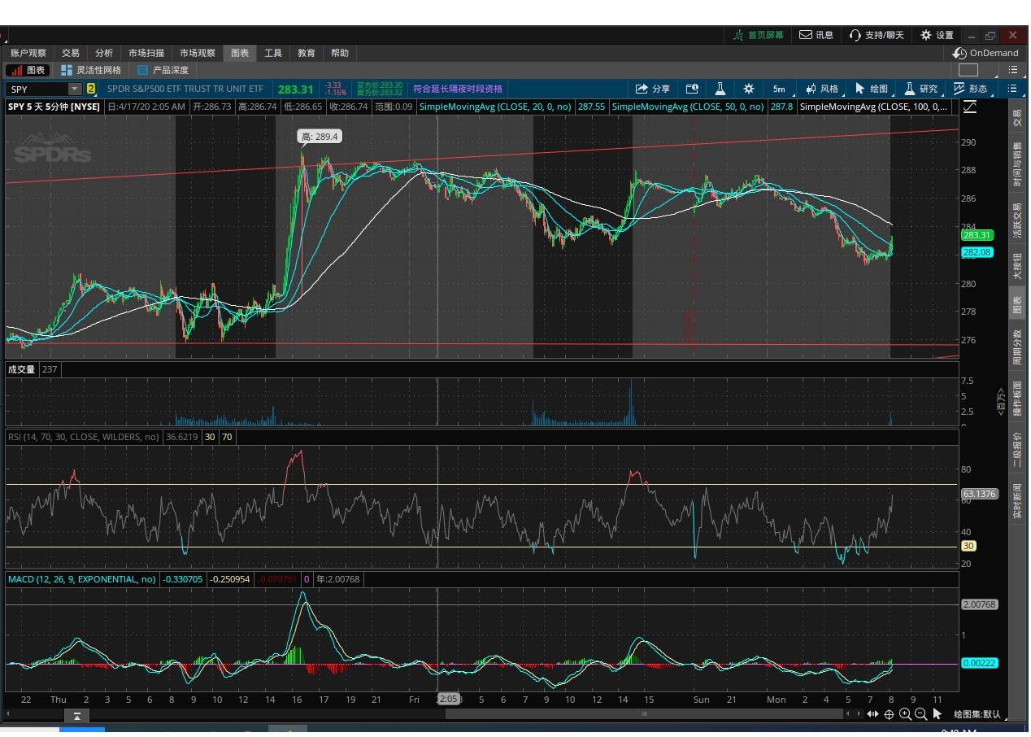This screenshot has width=1031, height=737.
Task: Click the 高: 289.4 high price bubble
Action: (x=319, y=137)
